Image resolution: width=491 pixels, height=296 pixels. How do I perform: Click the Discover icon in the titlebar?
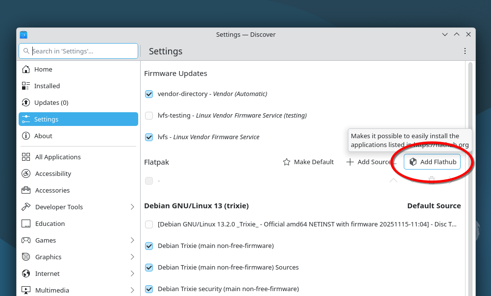point(24,34)
